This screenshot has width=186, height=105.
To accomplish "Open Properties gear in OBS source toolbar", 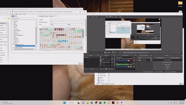I will [108, 52].
